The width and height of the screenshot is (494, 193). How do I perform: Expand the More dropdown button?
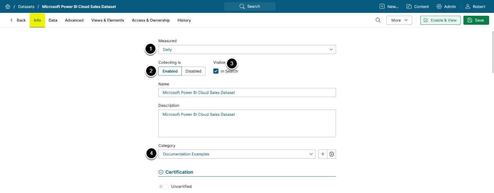tap(399, 20)
